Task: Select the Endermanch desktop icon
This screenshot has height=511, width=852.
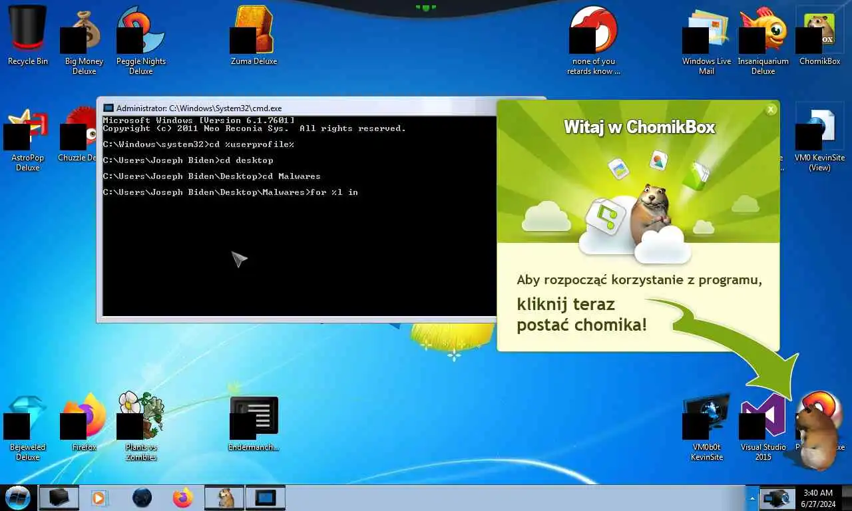Action: click(254, 423)
